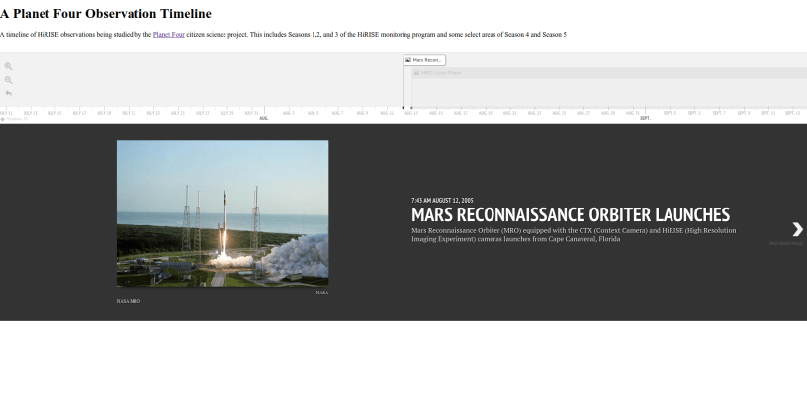This screenshot has width=807, height=418.
Task: Click the 'Mars Reconnaissance Orbiter Launches' headline
Action: [x=571, y=215]
